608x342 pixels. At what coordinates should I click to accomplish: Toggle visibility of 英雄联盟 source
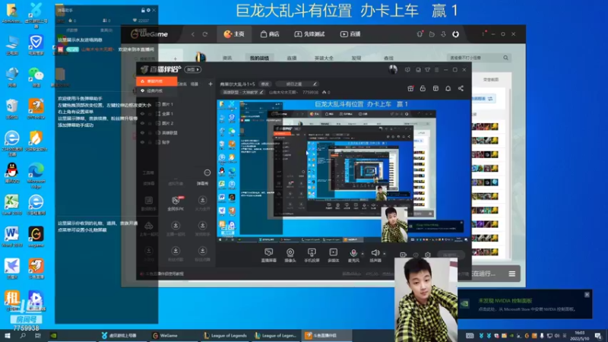(x=142, y=132)
